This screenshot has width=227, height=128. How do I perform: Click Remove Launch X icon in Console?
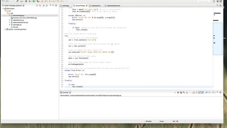pyautogui.click(x=178, y=92)
